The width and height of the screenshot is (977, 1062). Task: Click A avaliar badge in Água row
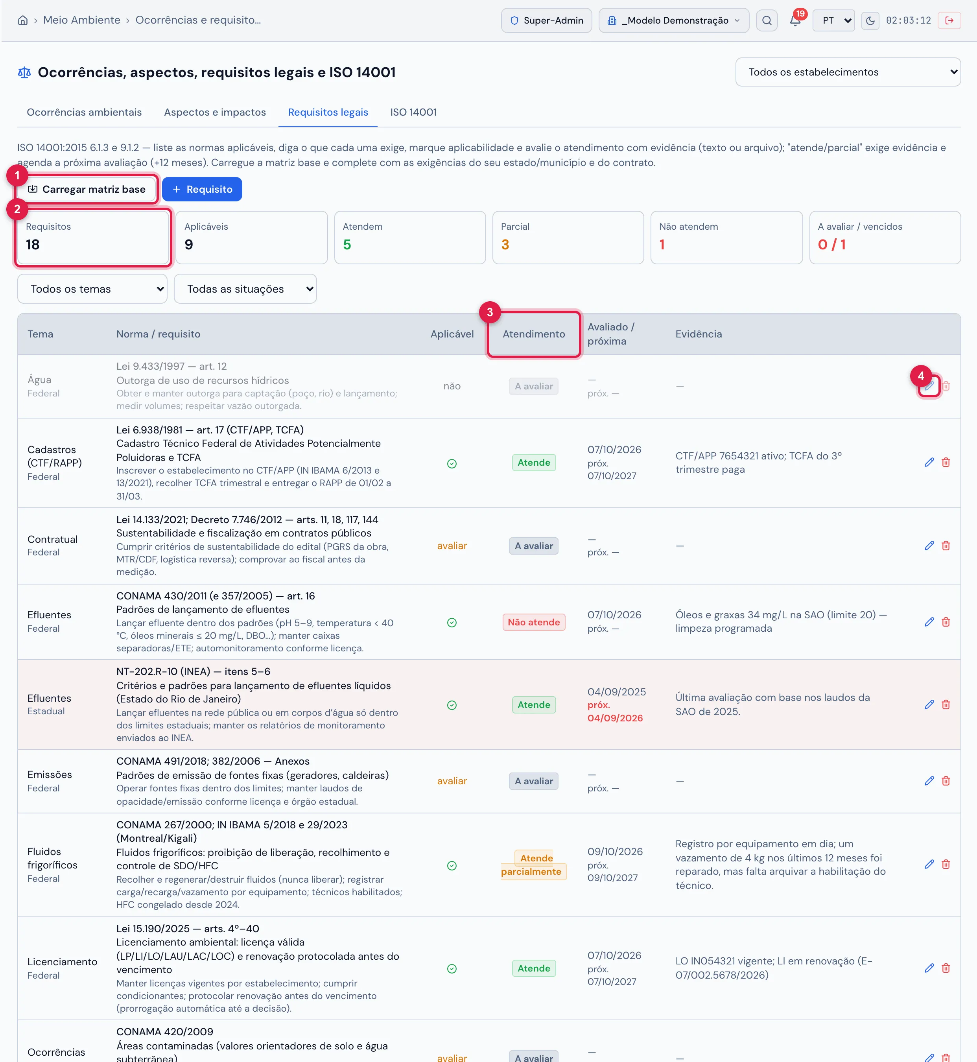[x=533, y=386]
